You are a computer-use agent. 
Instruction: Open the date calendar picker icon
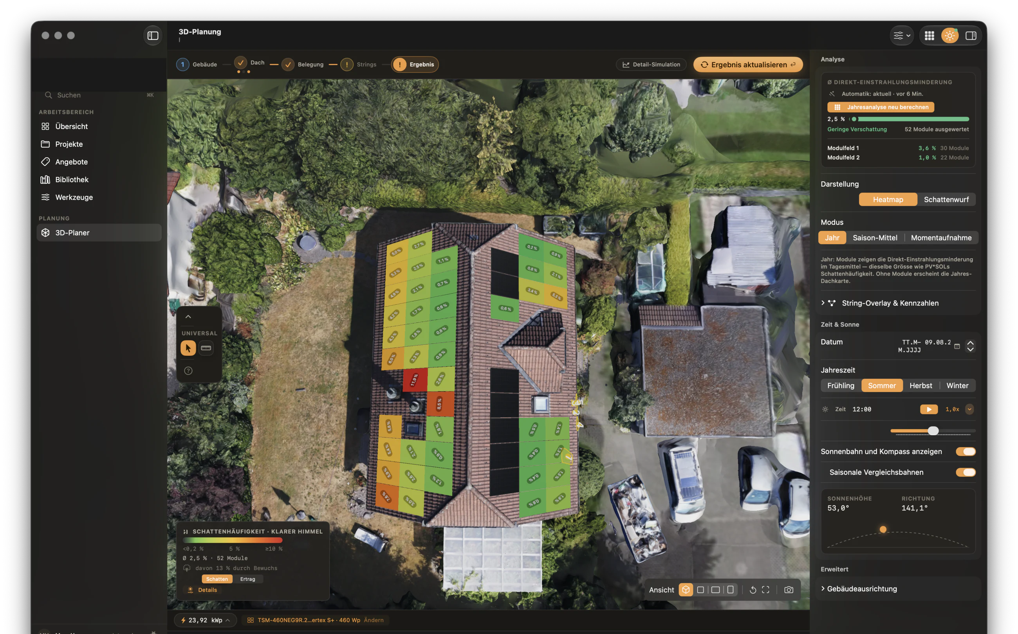pos(957,346)
